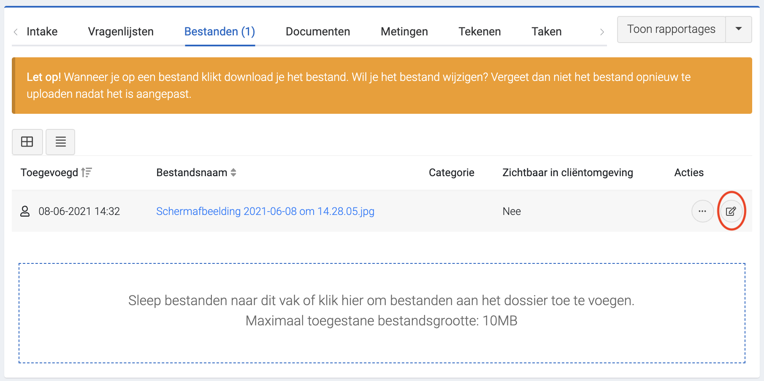Open the more actions ellipsis menu
The width and height of the screenshot is (764, 381).
702,211
